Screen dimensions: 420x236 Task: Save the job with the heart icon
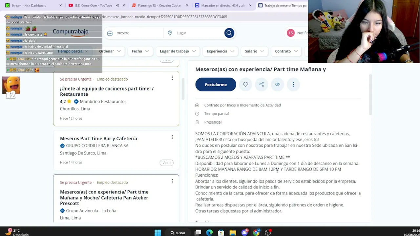click(245, 85)
